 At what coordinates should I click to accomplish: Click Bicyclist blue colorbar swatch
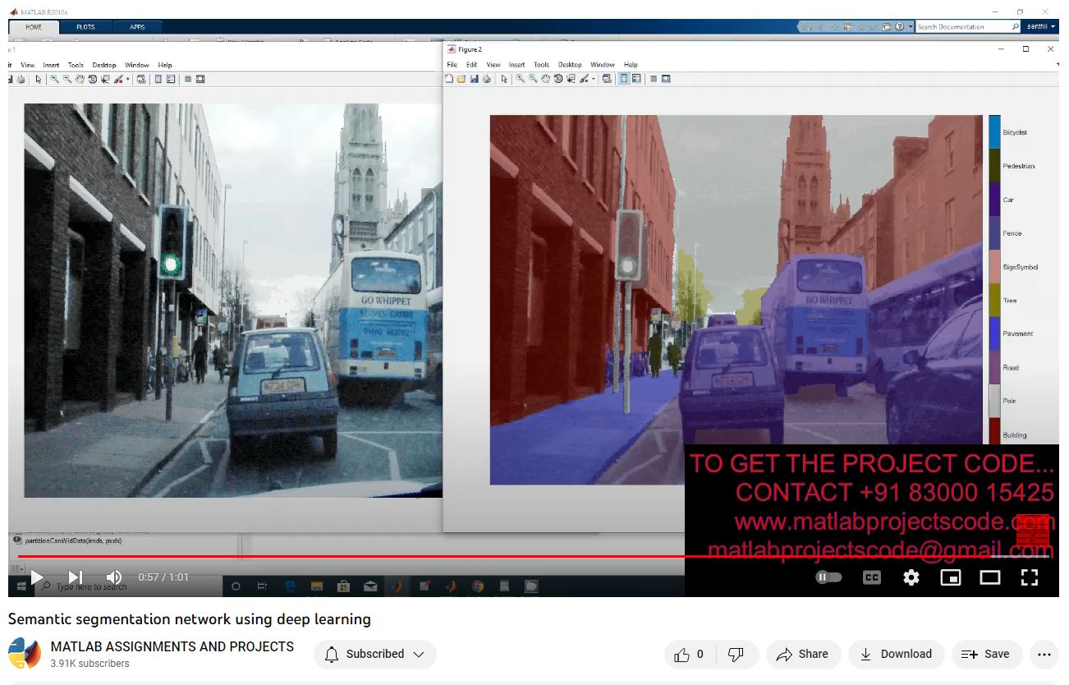(x=994, y=131)
